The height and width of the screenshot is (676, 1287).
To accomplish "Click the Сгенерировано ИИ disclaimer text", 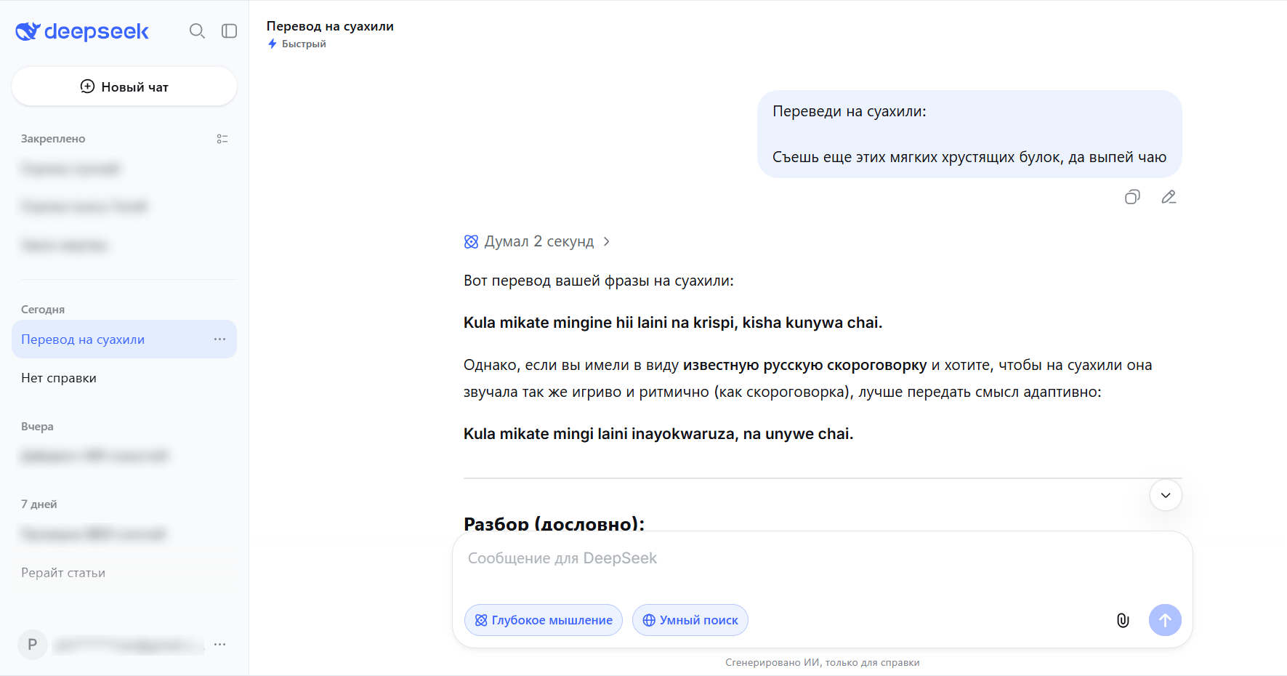I will (823, 662).
